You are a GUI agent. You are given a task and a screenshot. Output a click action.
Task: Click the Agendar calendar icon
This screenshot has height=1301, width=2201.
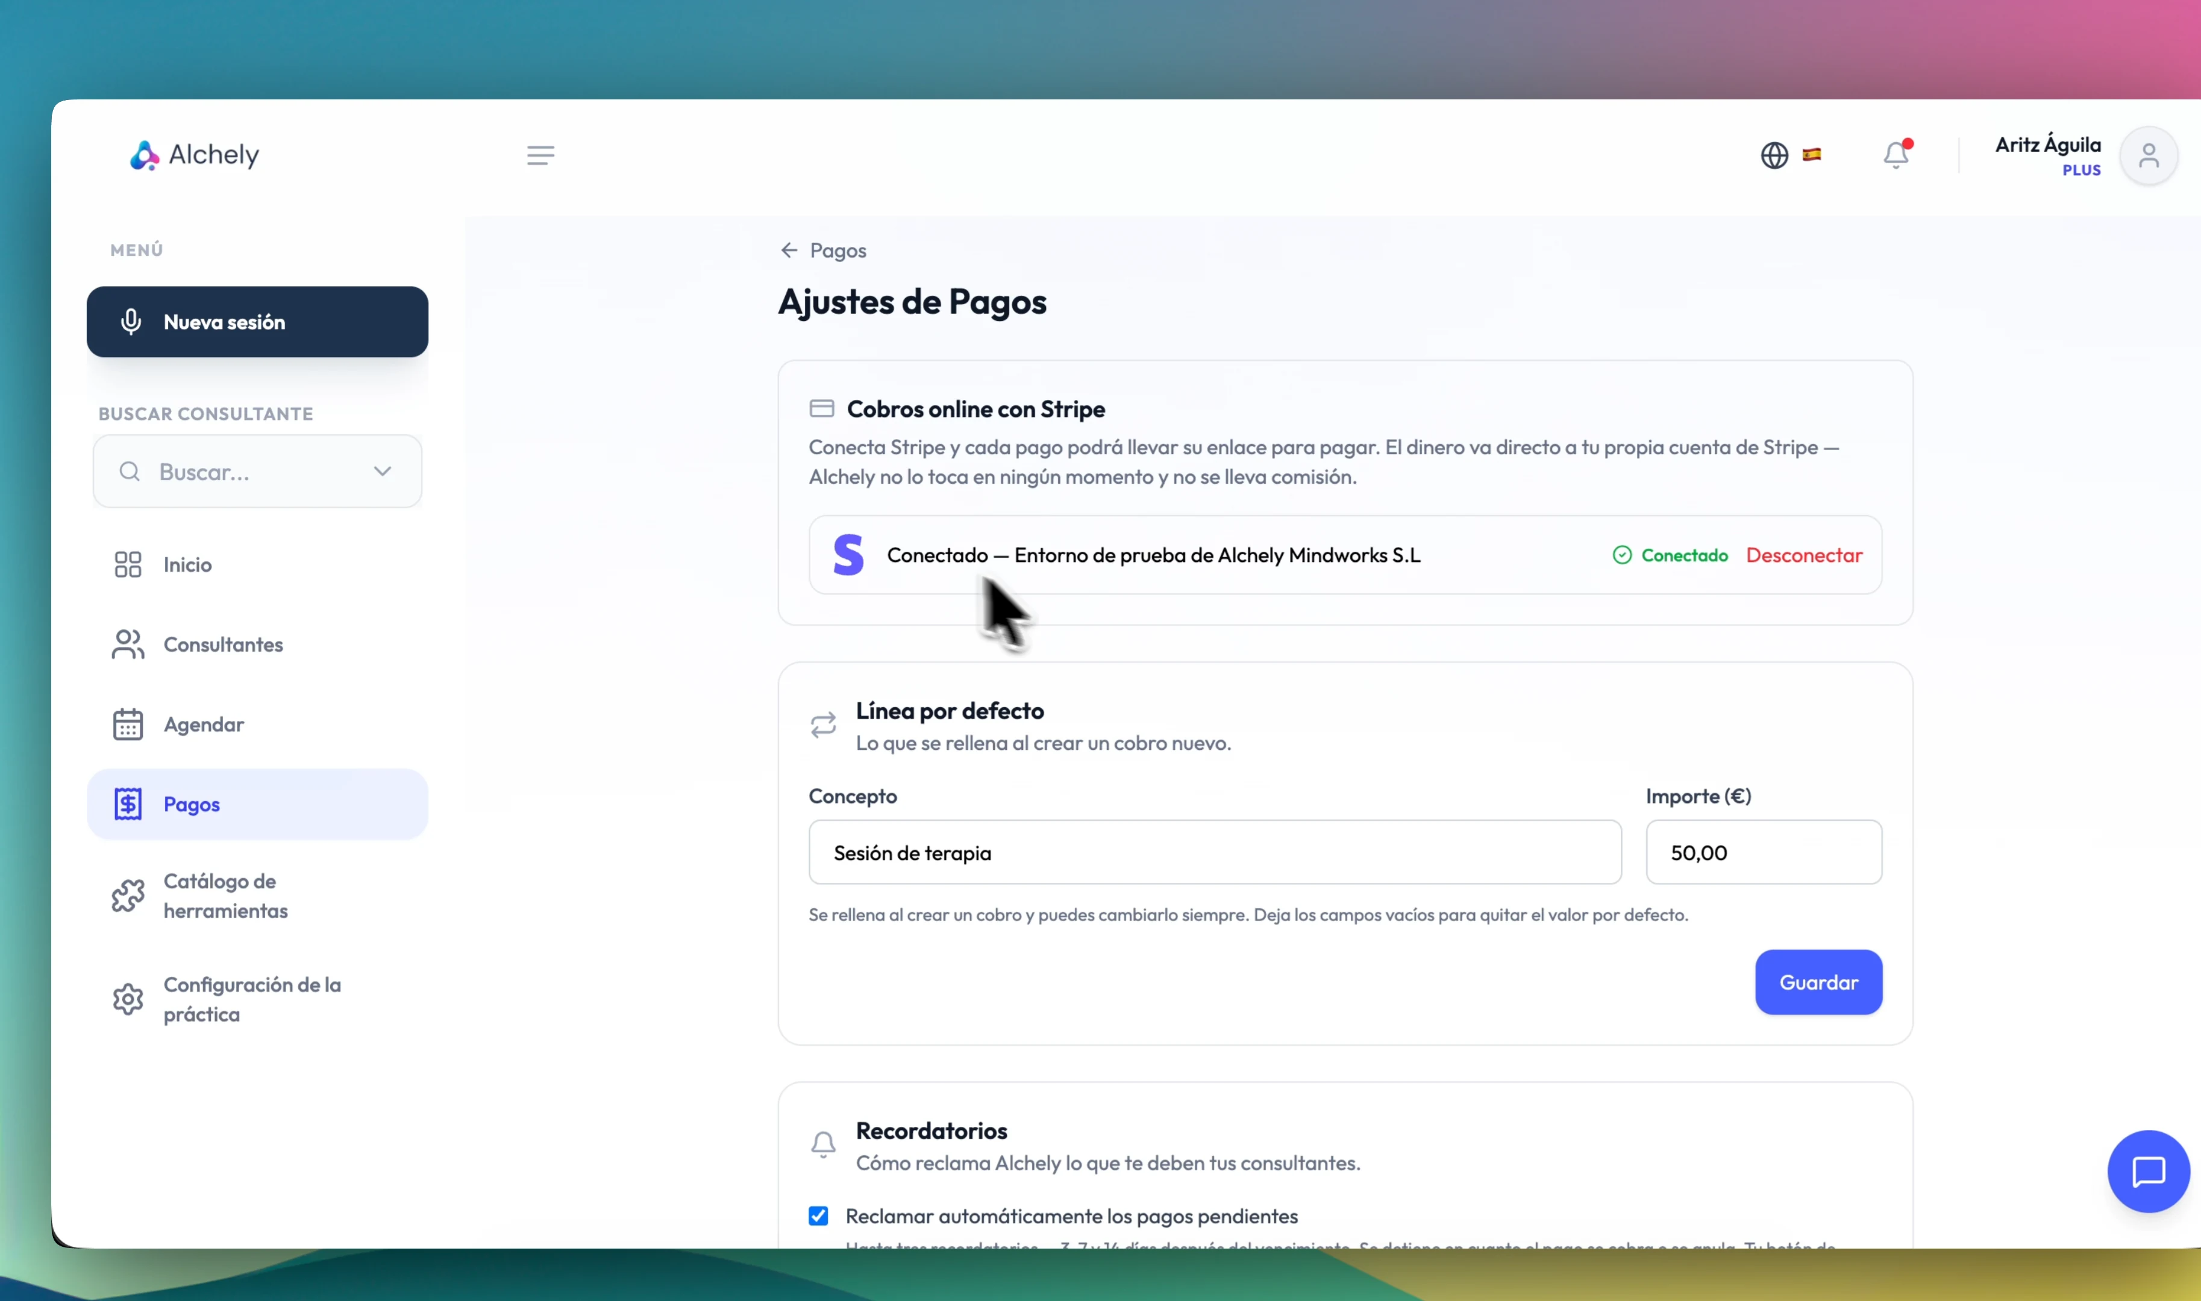(128, 724)
